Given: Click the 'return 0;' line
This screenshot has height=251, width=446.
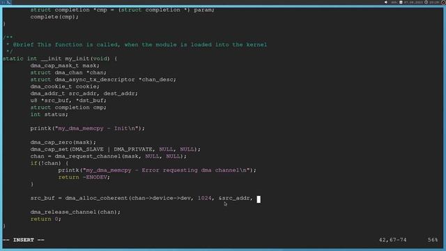Looking at the screenshot, I should 46,219.
